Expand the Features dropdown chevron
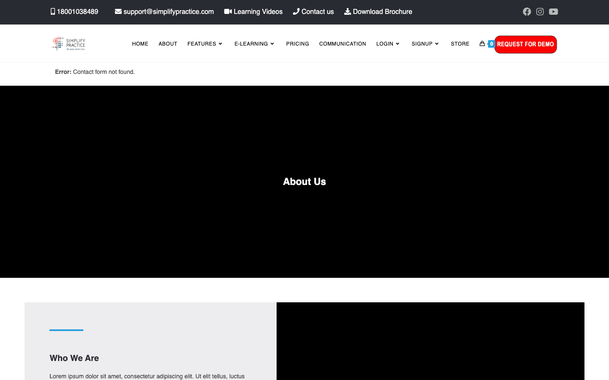Image resolution: width=609 pixels, height=380 pixels. click(220, 44)
